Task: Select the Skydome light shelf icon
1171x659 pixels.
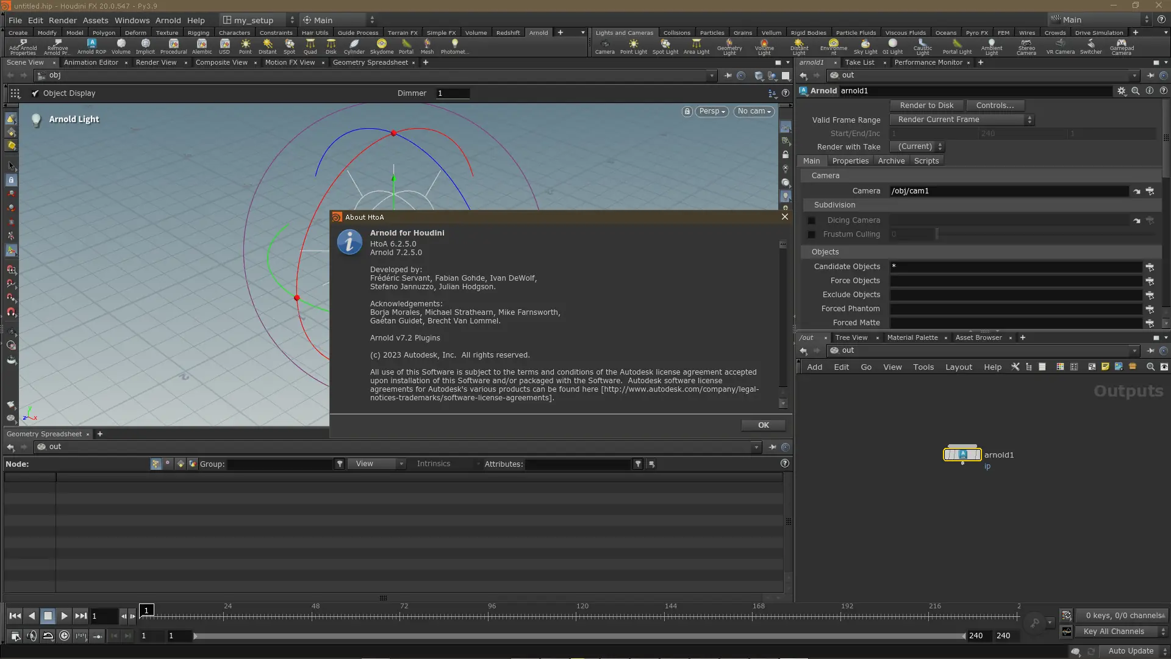Action: pyautogui.click(x=382, y=46)
